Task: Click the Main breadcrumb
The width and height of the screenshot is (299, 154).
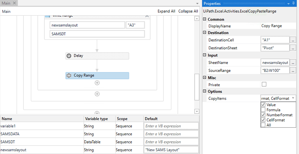Action: click(6, 12)
